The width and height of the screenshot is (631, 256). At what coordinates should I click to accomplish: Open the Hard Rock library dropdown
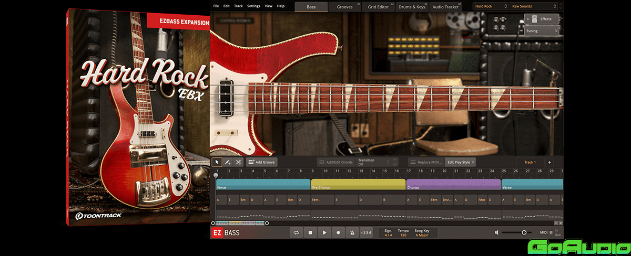[x=490, y=6]
